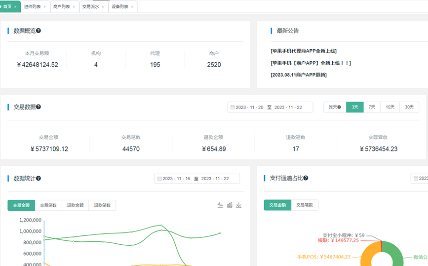Image resolution: width=428 pixels, height=266 pixels.
Task: Select the 昨天 range button
Action: pos(335,107)
